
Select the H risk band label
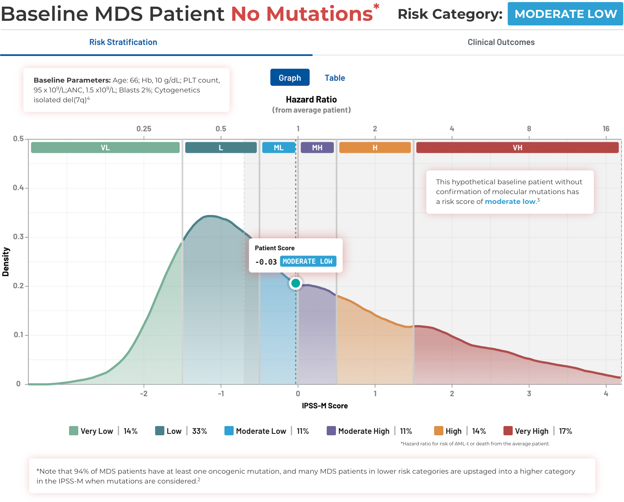click(x=375, y=148)
